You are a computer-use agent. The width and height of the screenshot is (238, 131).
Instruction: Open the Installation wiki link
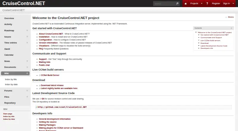(x=44, y=37)
